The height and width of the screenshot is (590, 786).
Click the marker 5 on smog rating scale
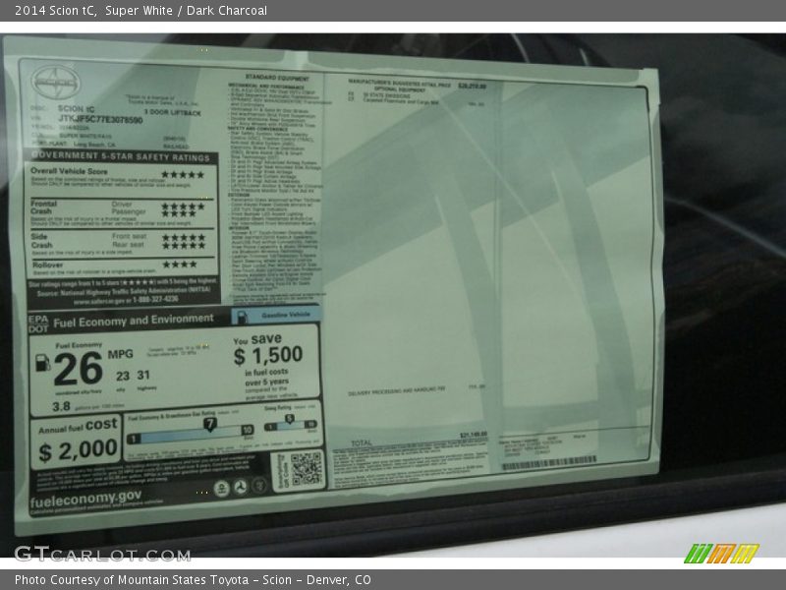coord(289,420)
